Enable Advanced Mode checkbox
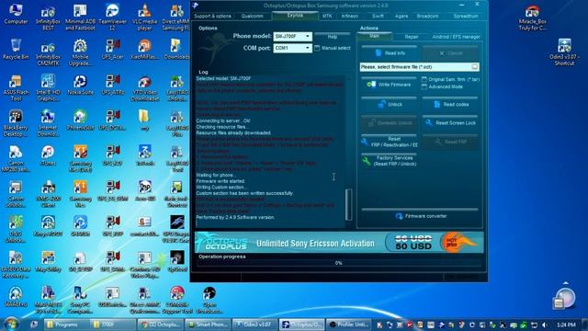Screen dimensions: 588x331 (424, 86)
